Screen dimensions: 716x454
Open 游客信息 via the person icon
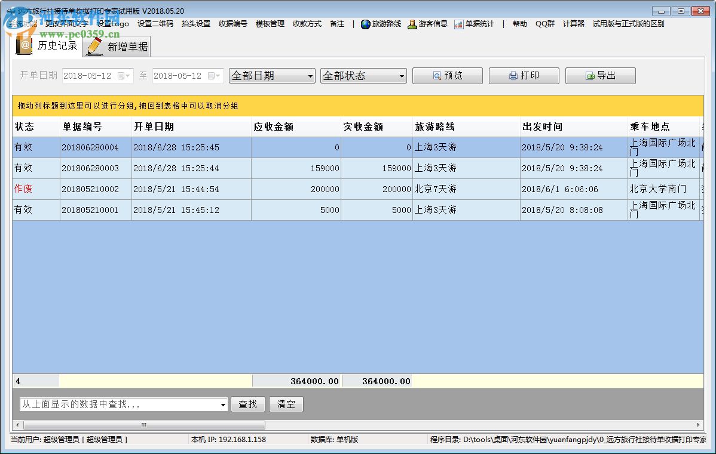coord(412,24)
